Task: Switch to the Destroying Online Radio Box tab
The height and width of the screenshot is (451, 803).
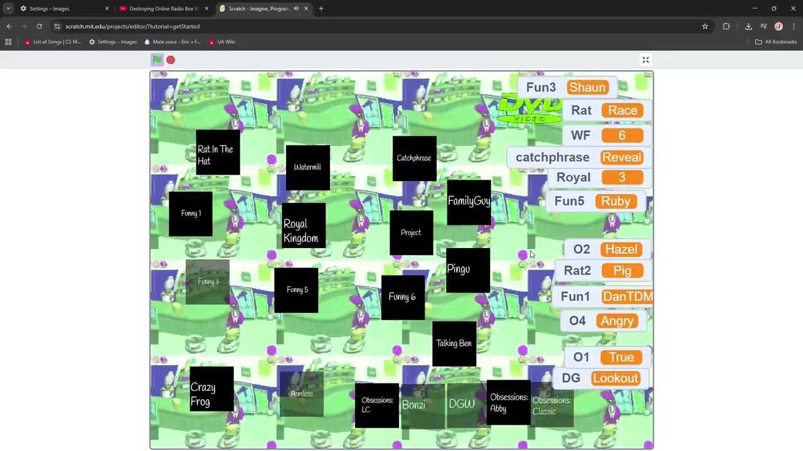Action: [163, 9]
